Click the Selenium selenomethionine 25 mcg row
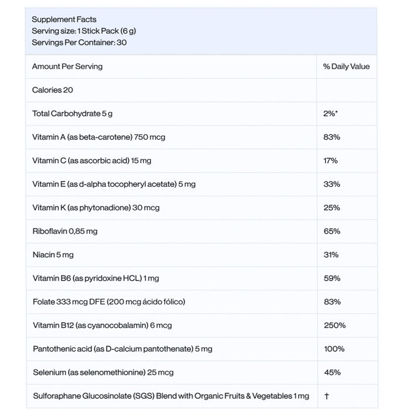This screenshot has height=410, width=410. point(103,373)
